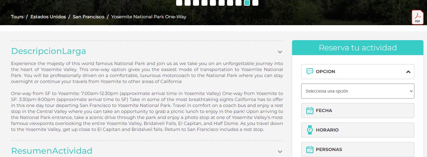Click the DescripcionLarga heading
Screen dimensions: 427x157
[x=48, y=51]
